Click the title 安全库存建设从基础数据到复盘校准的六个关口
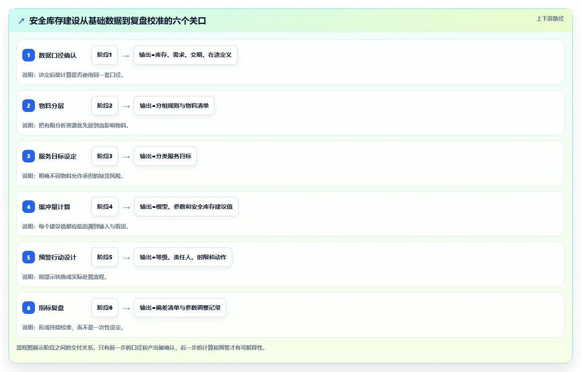The image size is (581, 372). [117, 21]
